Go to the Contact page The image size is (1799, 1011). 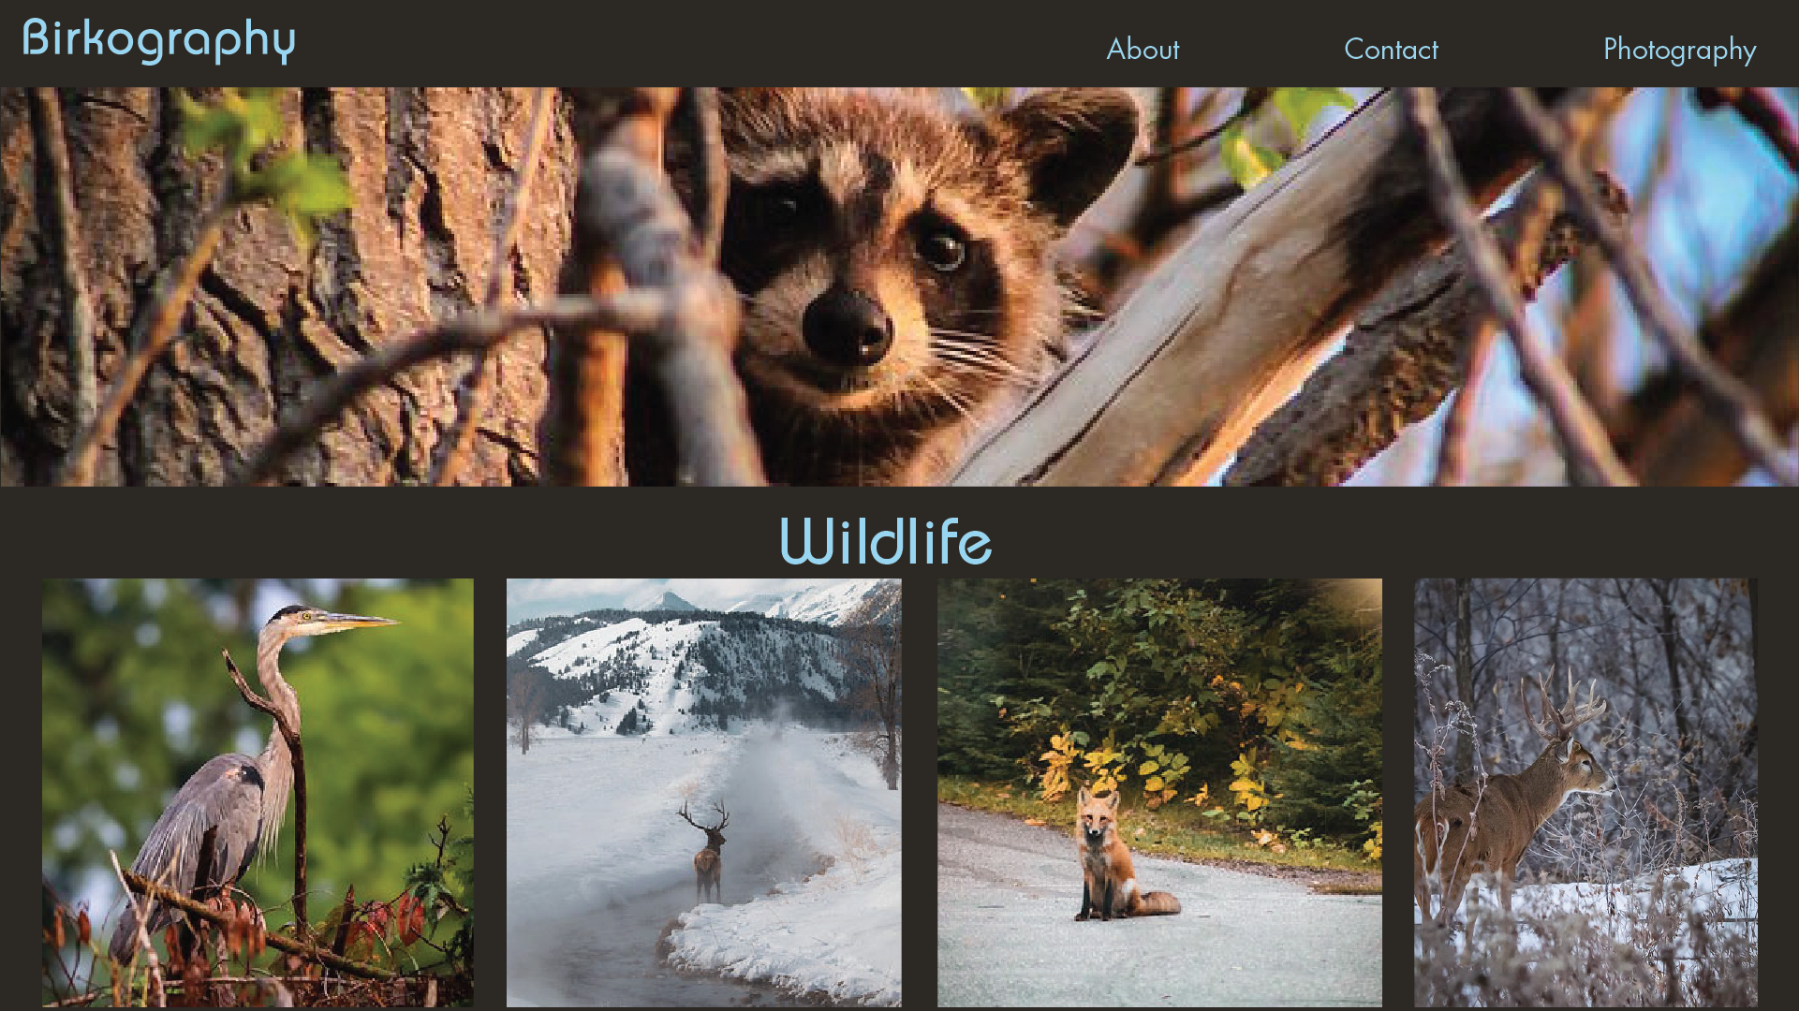click(1391, 50)
